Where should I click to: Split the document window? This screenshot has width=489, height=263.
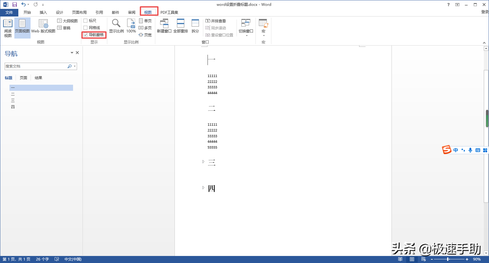pyautogui.click(x=195, y=26)
